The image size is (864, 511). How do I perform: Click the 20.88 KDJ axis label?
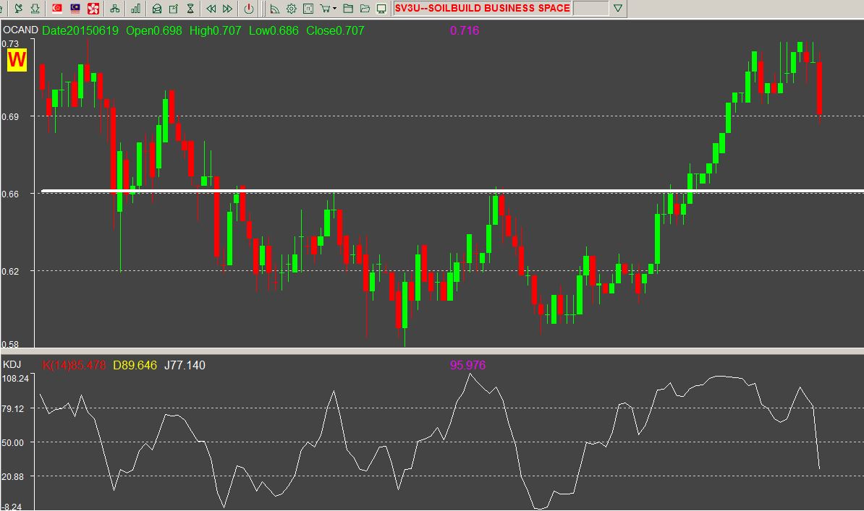click(13, 477)
